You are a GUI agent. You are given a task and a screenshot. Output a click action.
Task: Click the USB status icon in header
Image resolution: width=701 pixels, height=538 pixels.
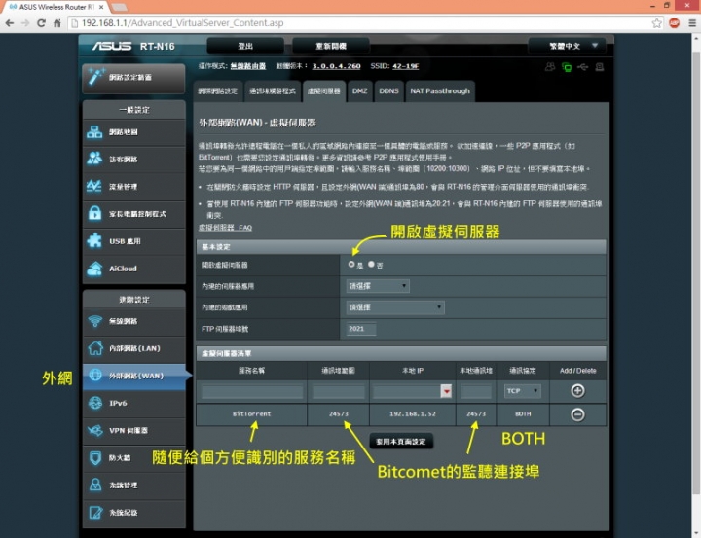[x=583, y=67]
